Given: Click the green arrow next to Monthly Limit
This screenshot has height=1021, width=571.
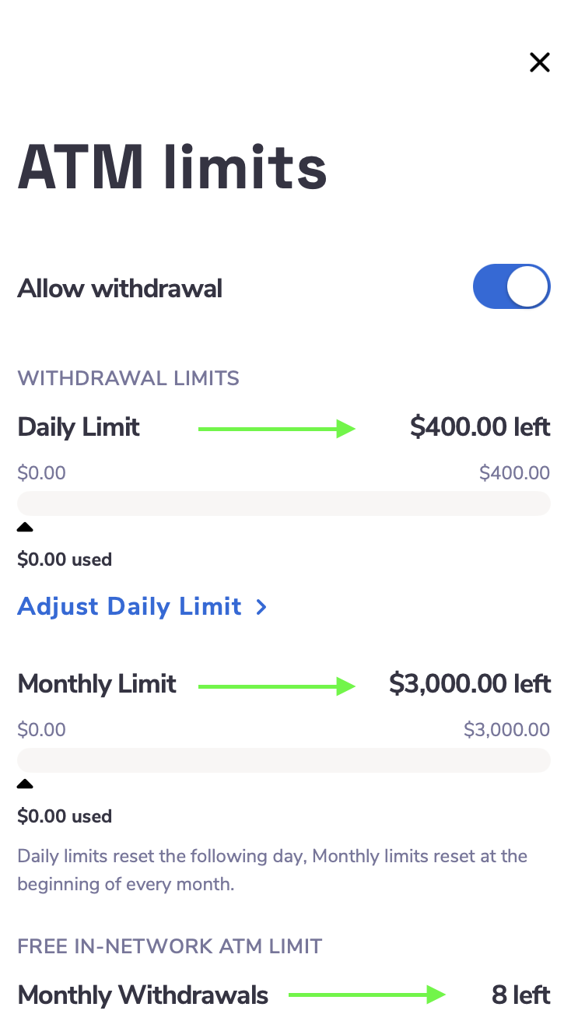Looking at the screenshot, I should pyautogui.click(x=277, y=686).
